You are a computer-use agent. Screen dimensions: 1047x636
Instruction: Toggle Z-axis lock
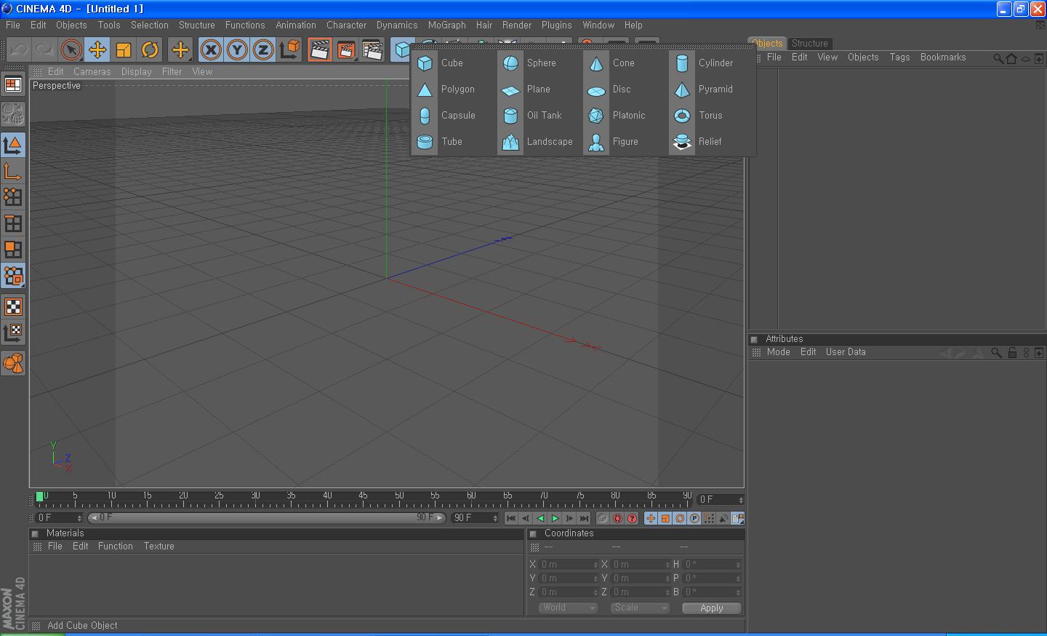click(263, 49)
